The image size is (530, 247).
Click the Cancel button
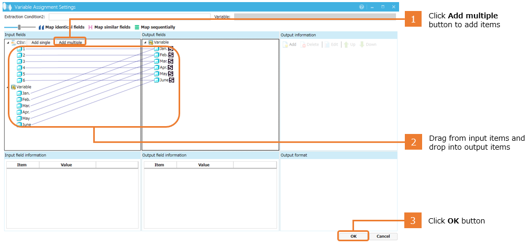(x=383, y=236)
